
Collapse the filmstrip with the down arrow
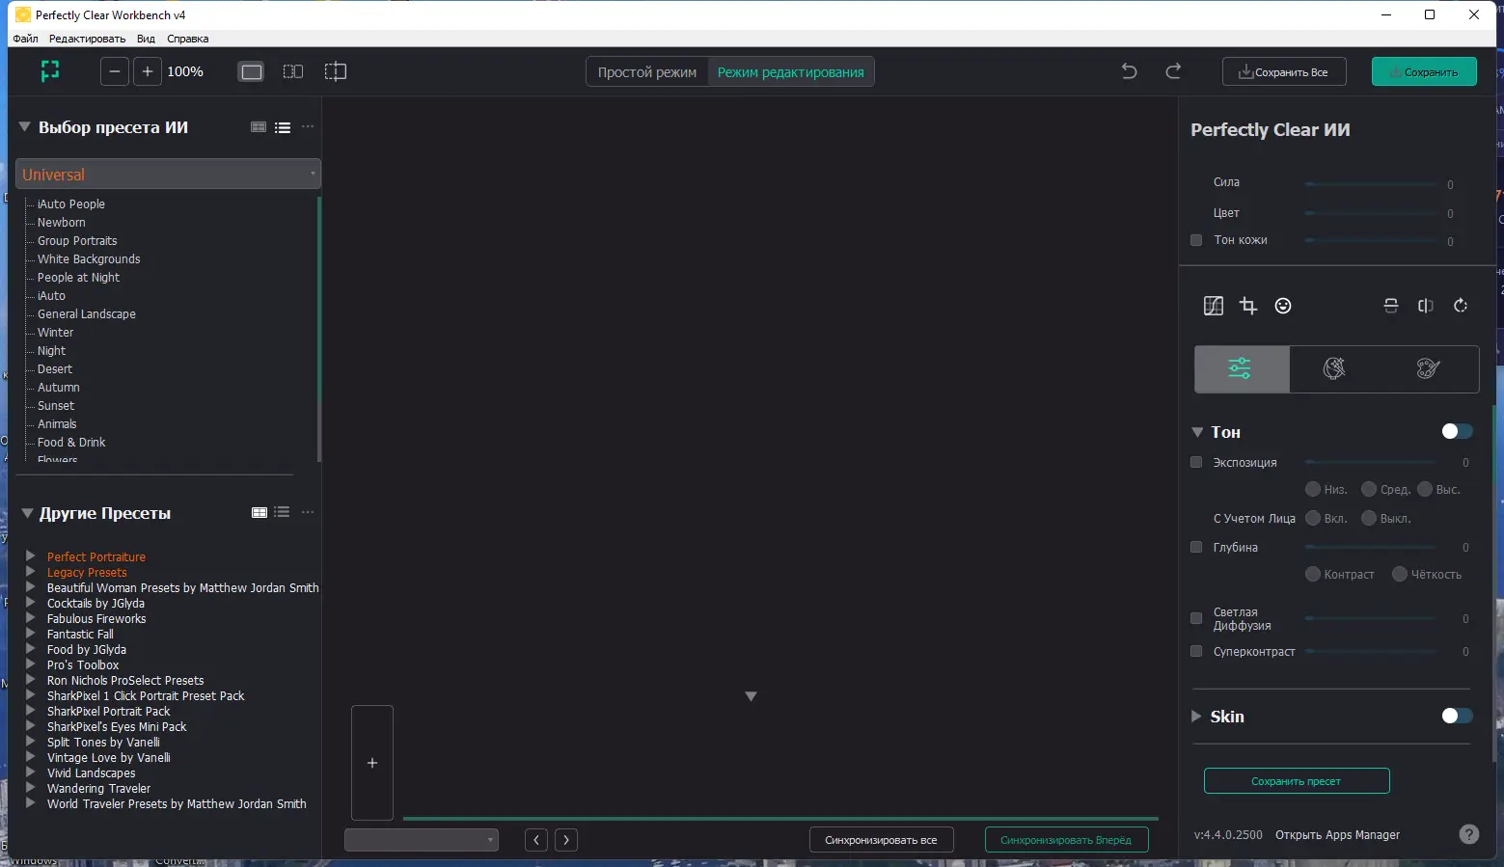pyautogui.click(x=751, y=696)
